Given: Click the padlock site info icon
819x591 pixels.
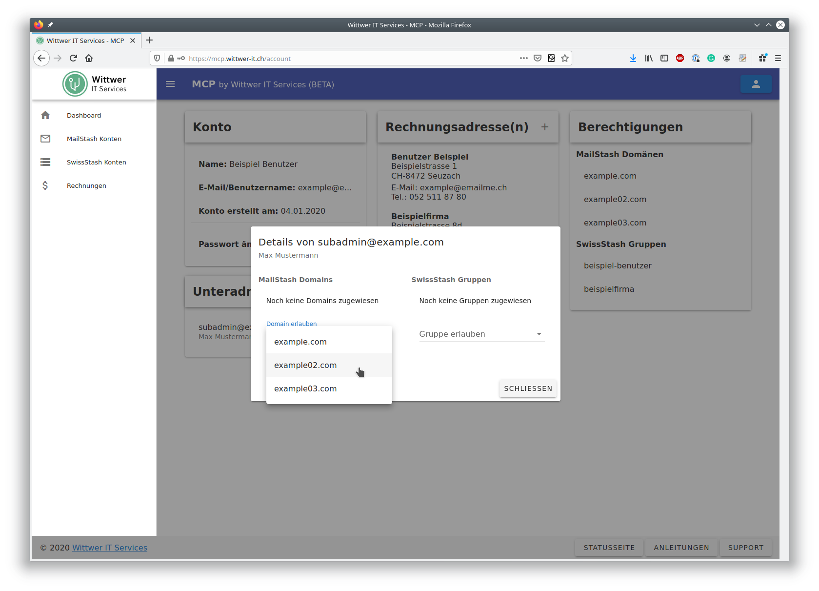Looking at the screenshot, I should point(171,59).
